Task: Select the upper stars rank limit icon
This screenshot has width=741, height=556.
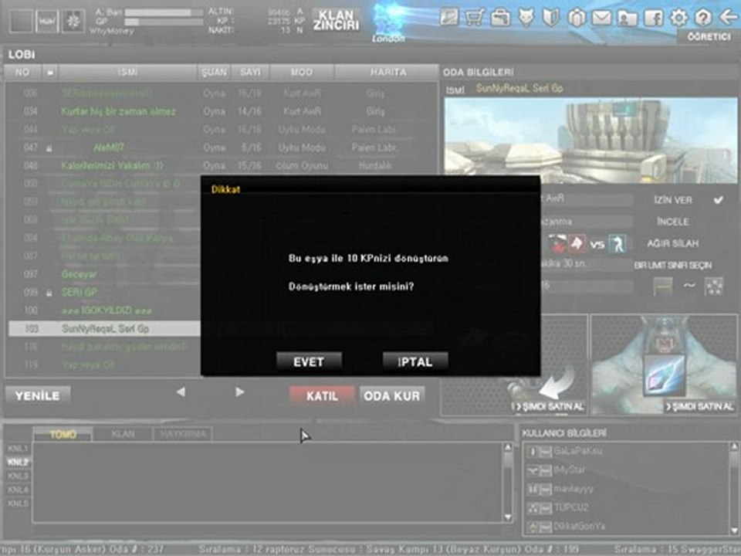Action: click(713, 286)
